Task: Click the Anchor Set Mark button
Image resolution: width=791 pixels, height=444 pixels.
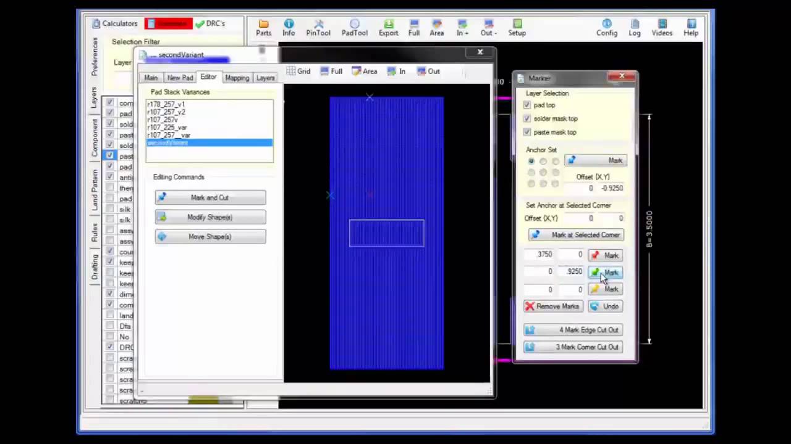Action: [x=596, y=160]
